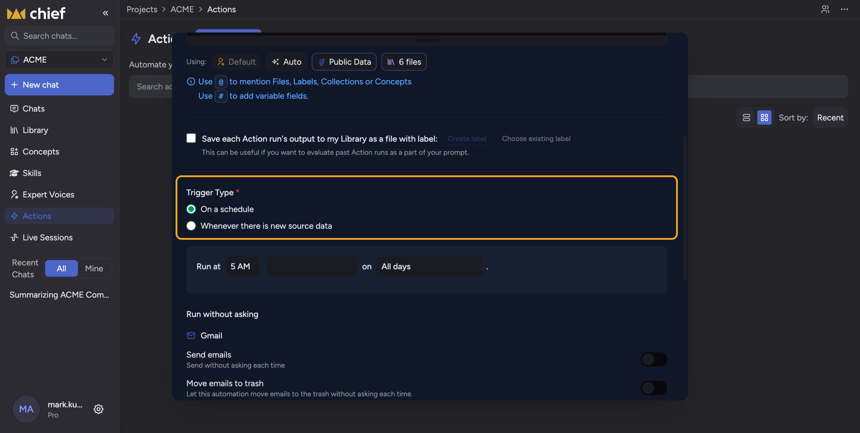
Task: Focus the Search chats field
Action: [59, 36]
